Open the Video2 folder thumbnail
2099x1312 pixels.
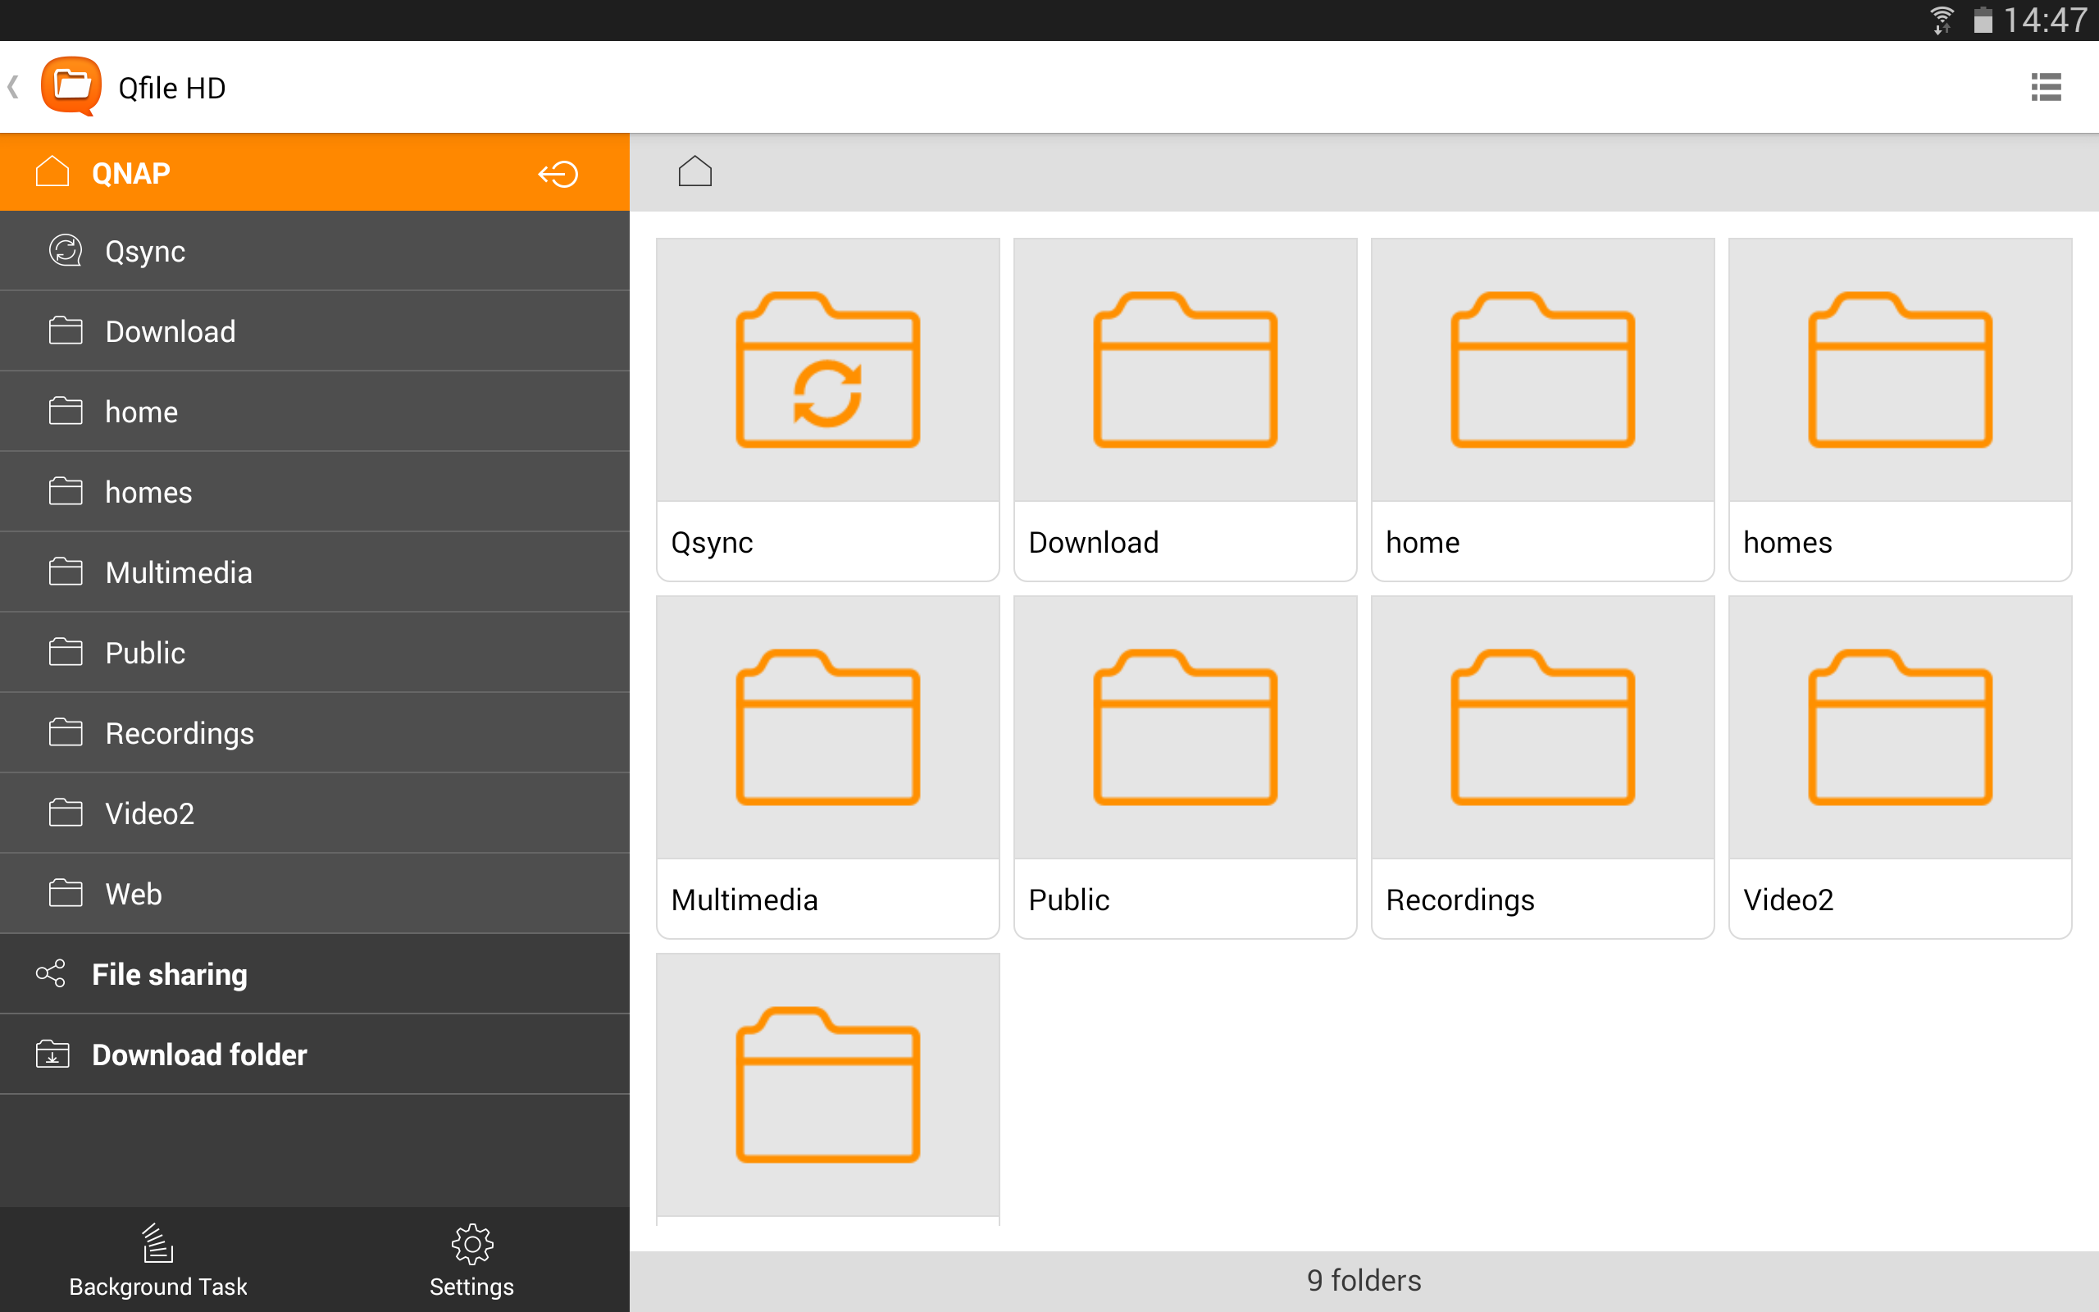1900,727
